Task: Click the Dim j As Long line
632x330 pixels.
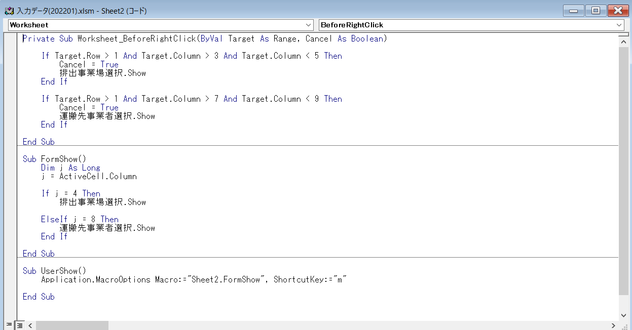Action: click(71, 168)
